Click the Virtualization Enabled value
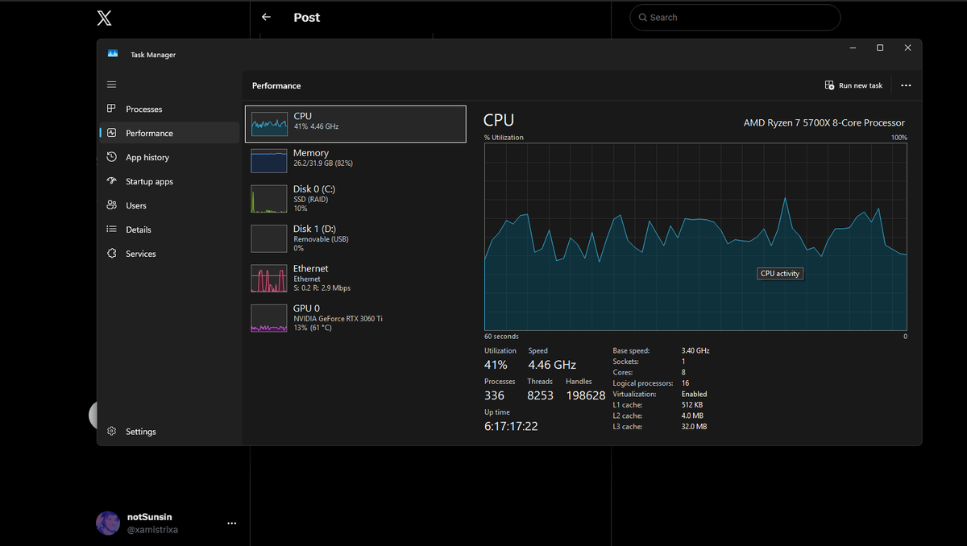The height and width of the screenshot is (546, 967). 695,395
